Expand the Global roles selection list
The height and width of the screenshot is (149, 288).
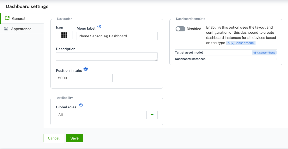tap(152, 115)
